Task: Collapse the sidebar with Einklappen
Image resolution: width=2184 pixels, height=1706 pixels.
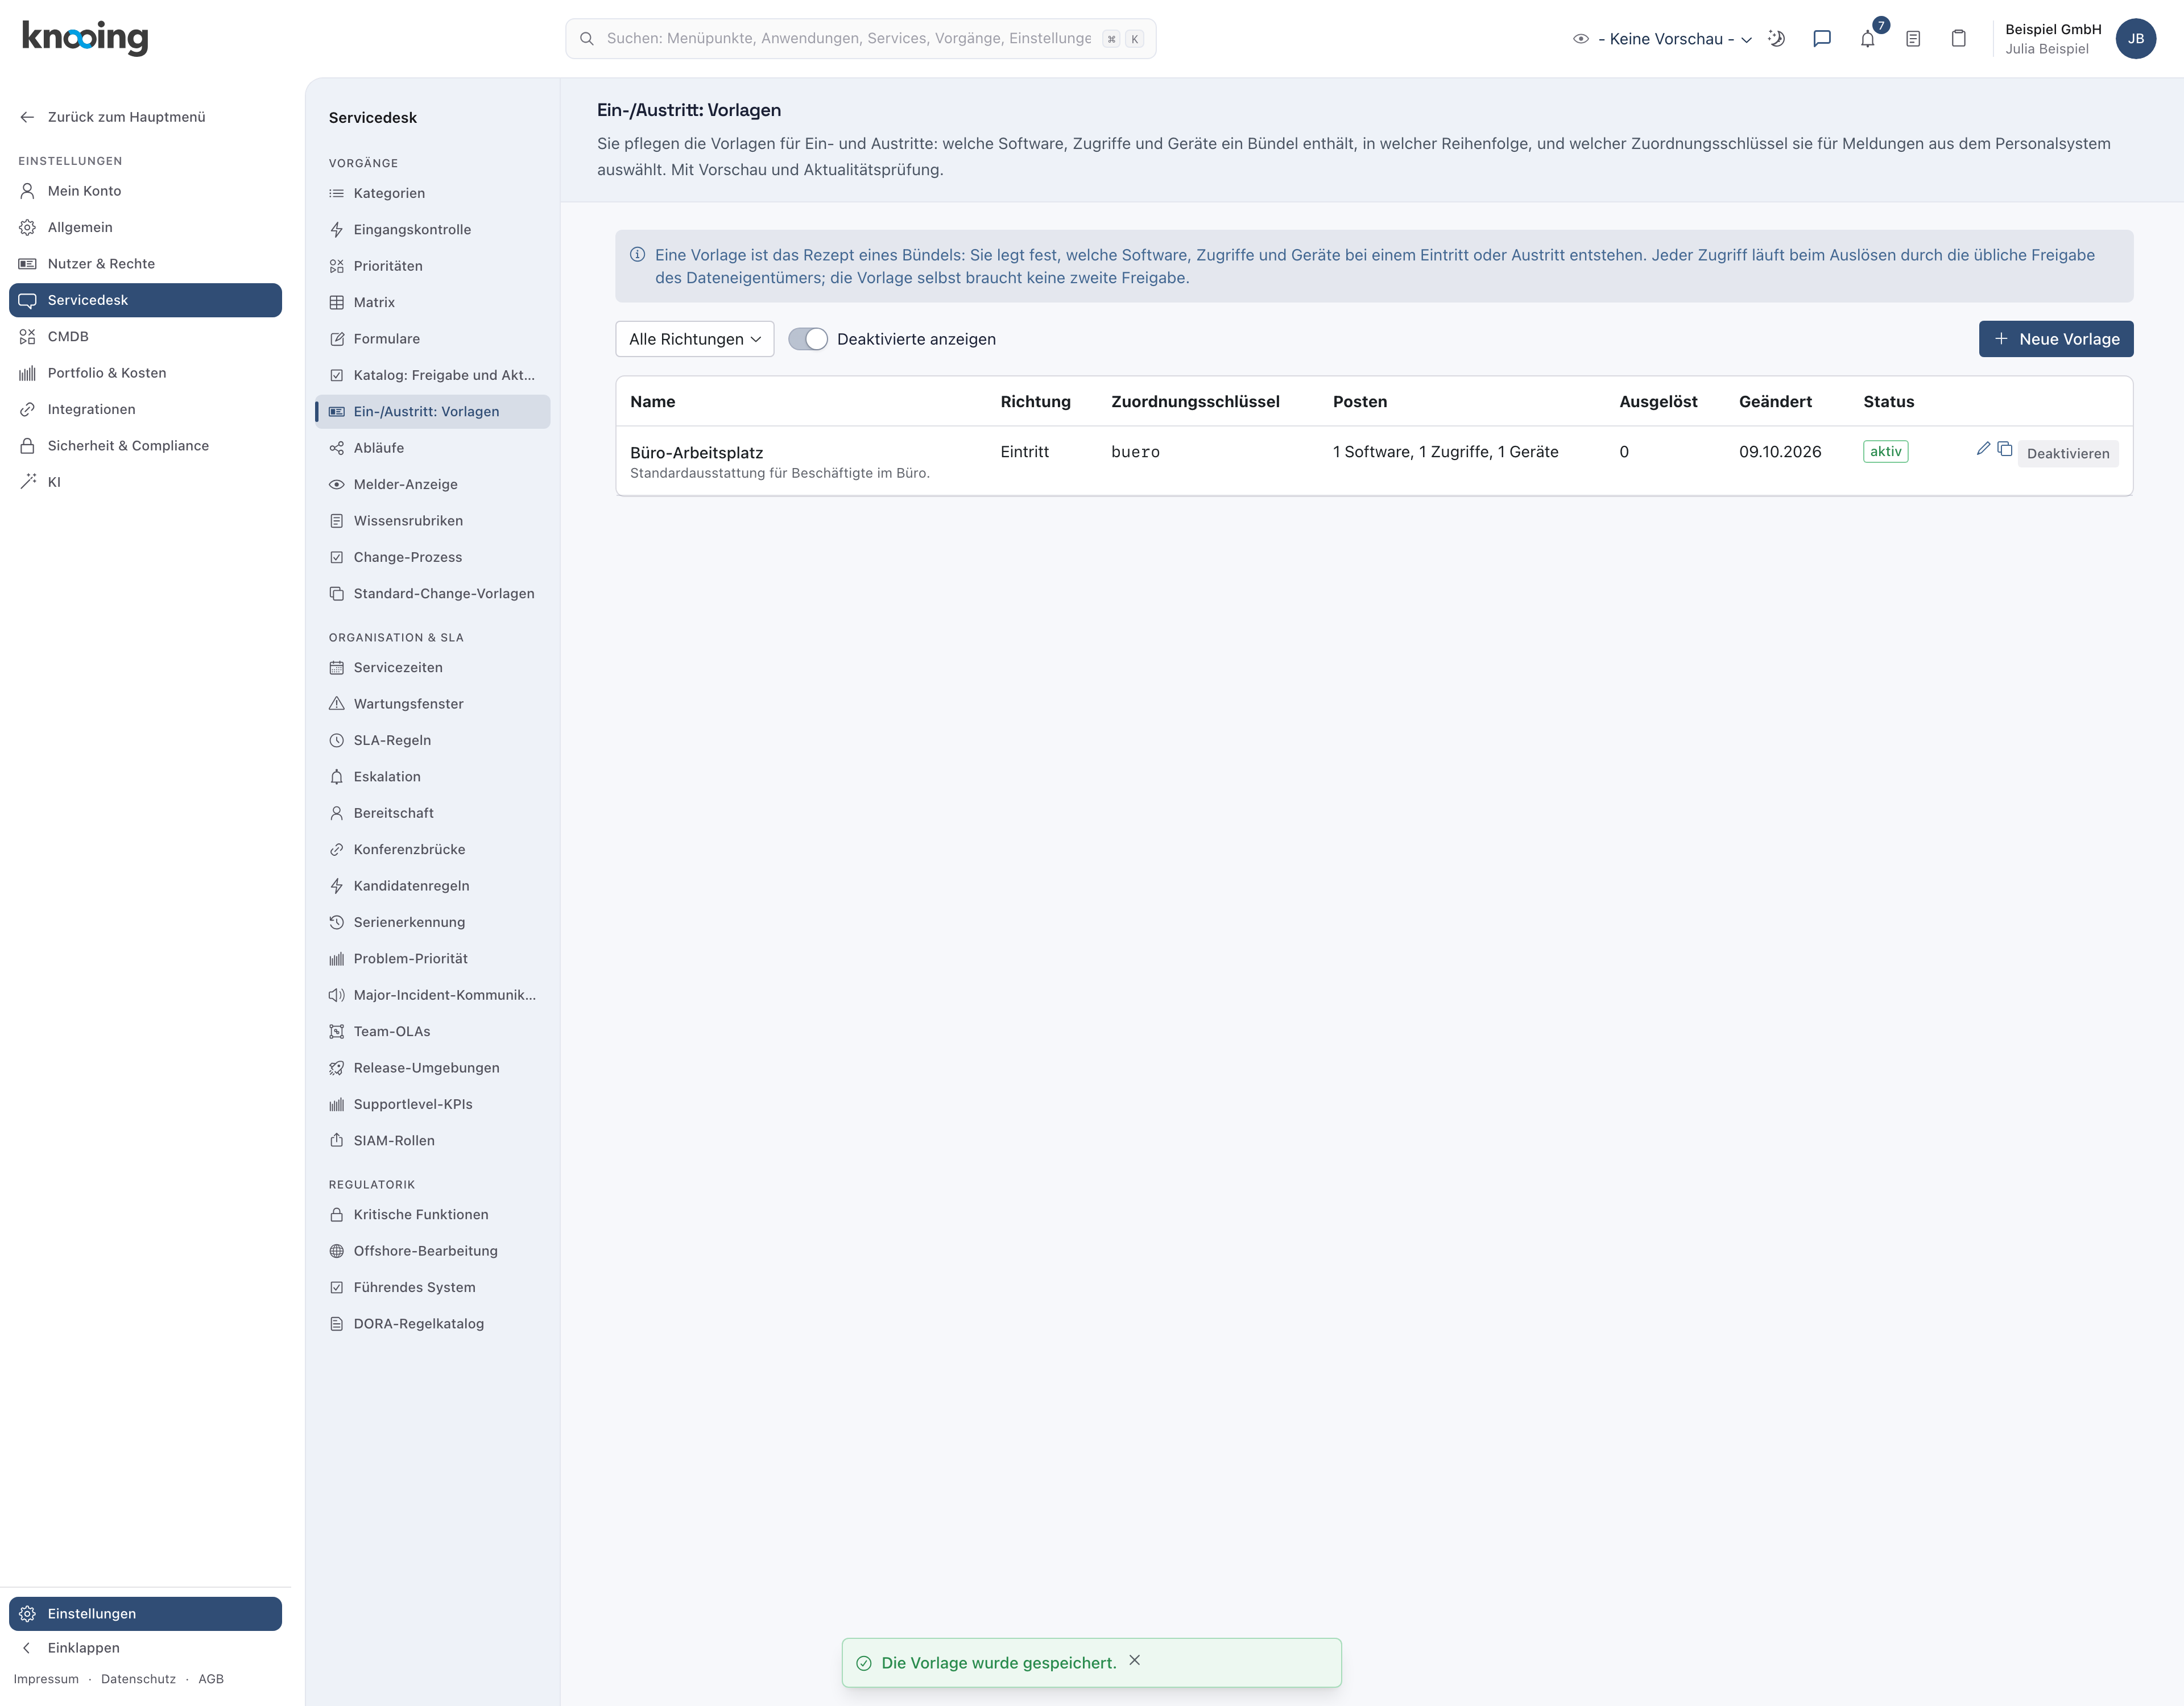Action: click(146, 1648)
